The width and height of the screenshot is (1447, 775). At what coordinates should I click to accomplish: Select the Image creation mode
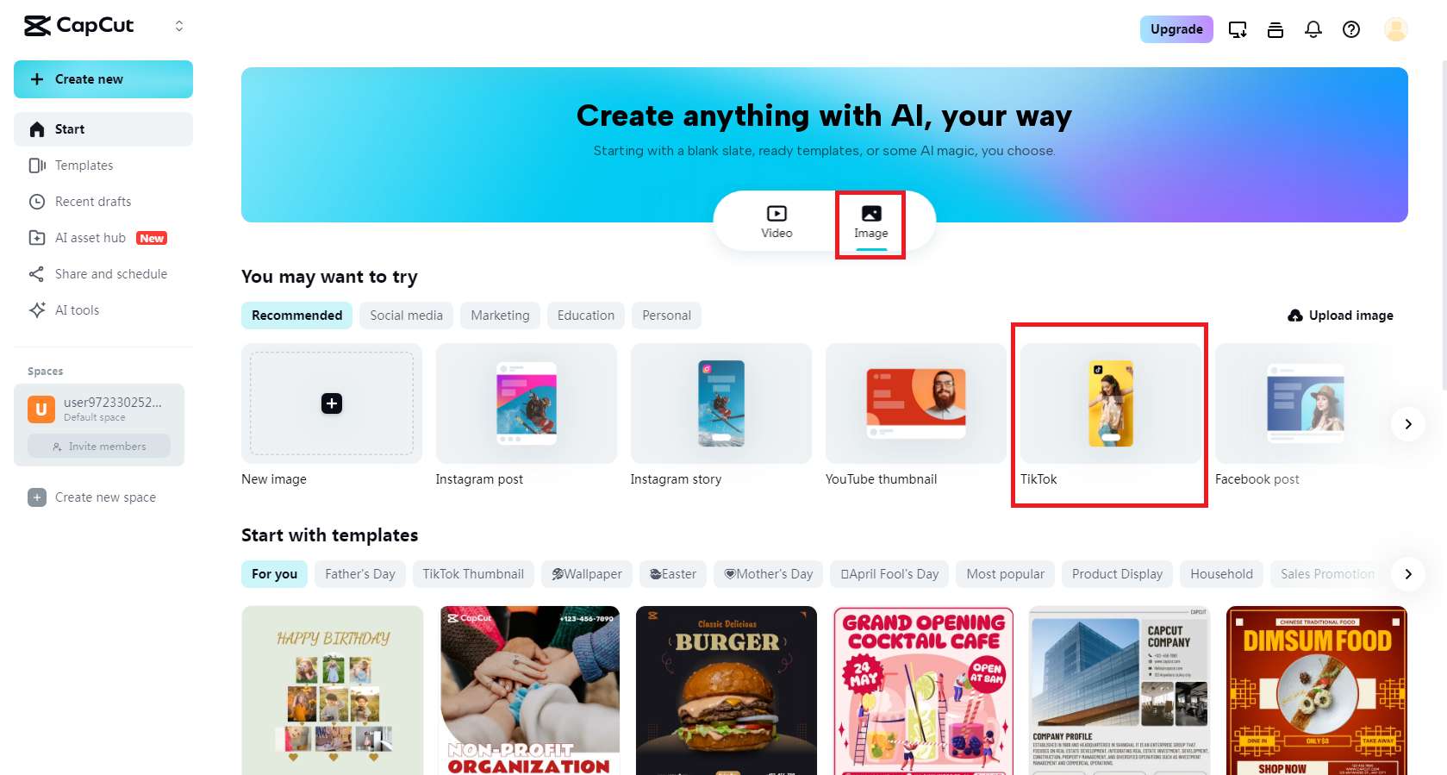[870, 222]
